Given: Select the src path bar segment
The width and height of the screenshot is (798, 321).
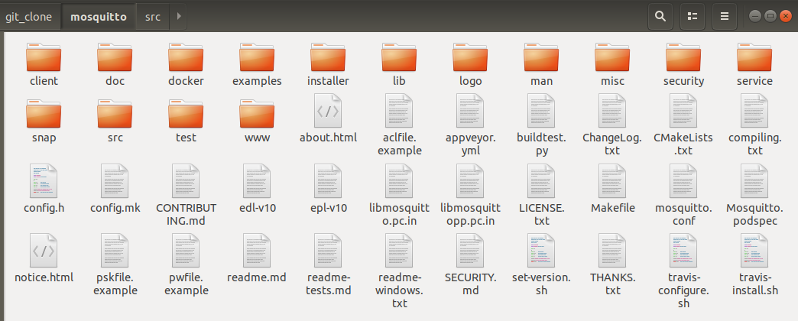Looking at the screenshot, I should (152, 16).
